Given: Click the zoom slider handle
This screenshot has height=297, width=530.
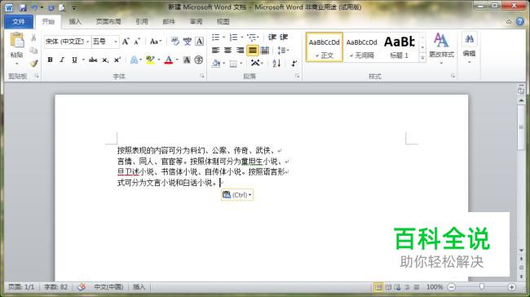Looking at the screenshot, I should click(481, 287).
